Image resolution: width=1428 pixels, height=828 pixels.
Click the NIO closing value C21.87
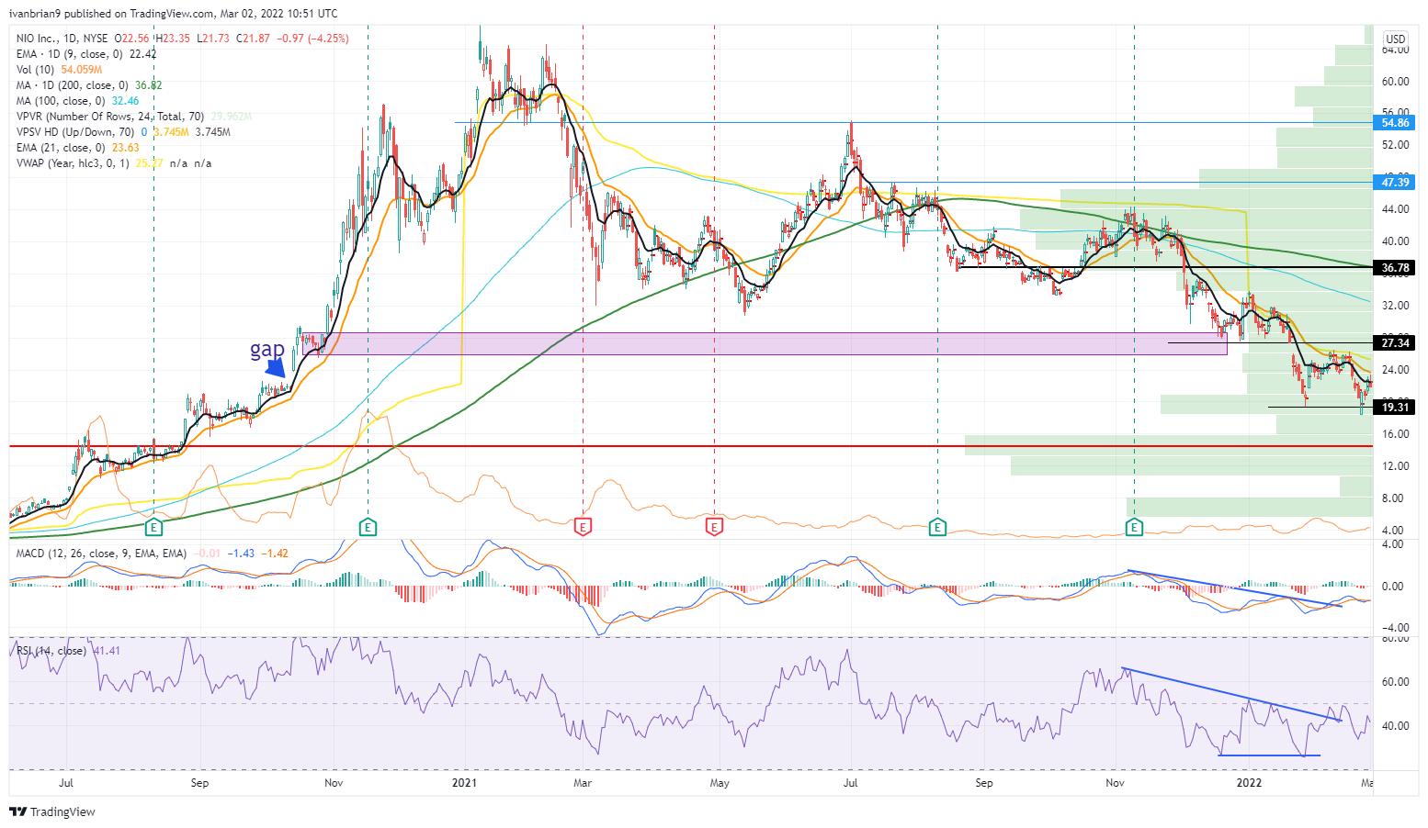click(x=253, y=39)
